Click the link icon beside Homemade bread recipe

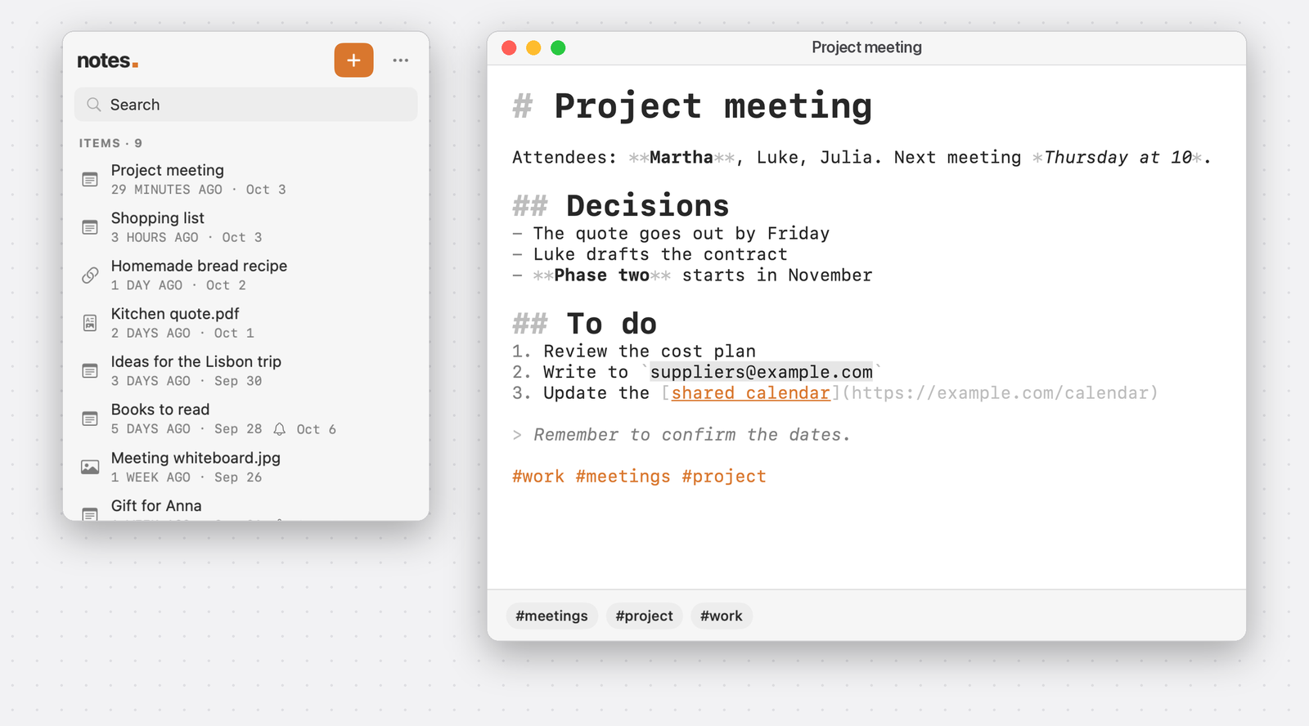point(90,275)
